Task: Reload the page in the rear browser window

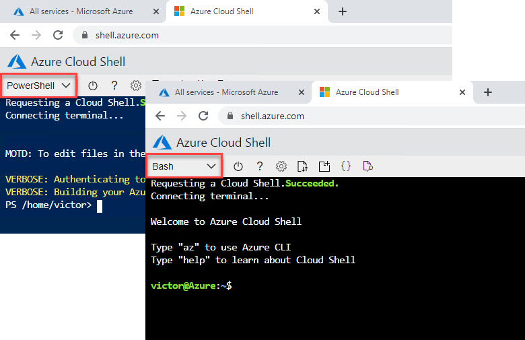Action: [x=58, y=35]
